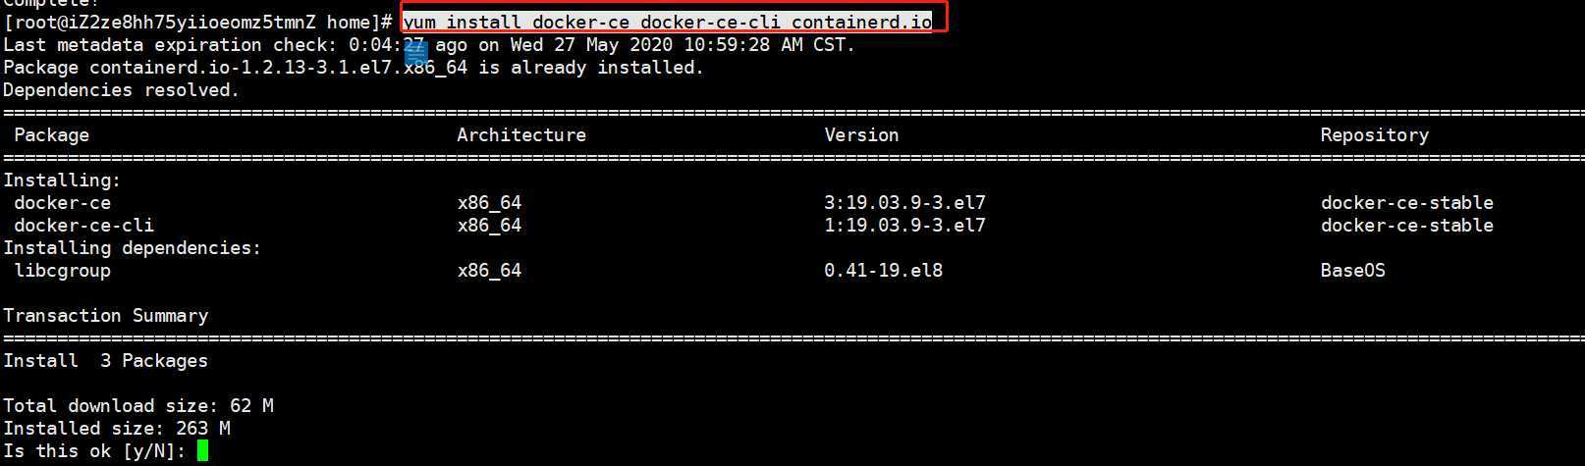Click docker-ce-stable in the docker-ce row
Image resolution: width=1585 pixels, height=466 pixels.
coord(1406,203)
